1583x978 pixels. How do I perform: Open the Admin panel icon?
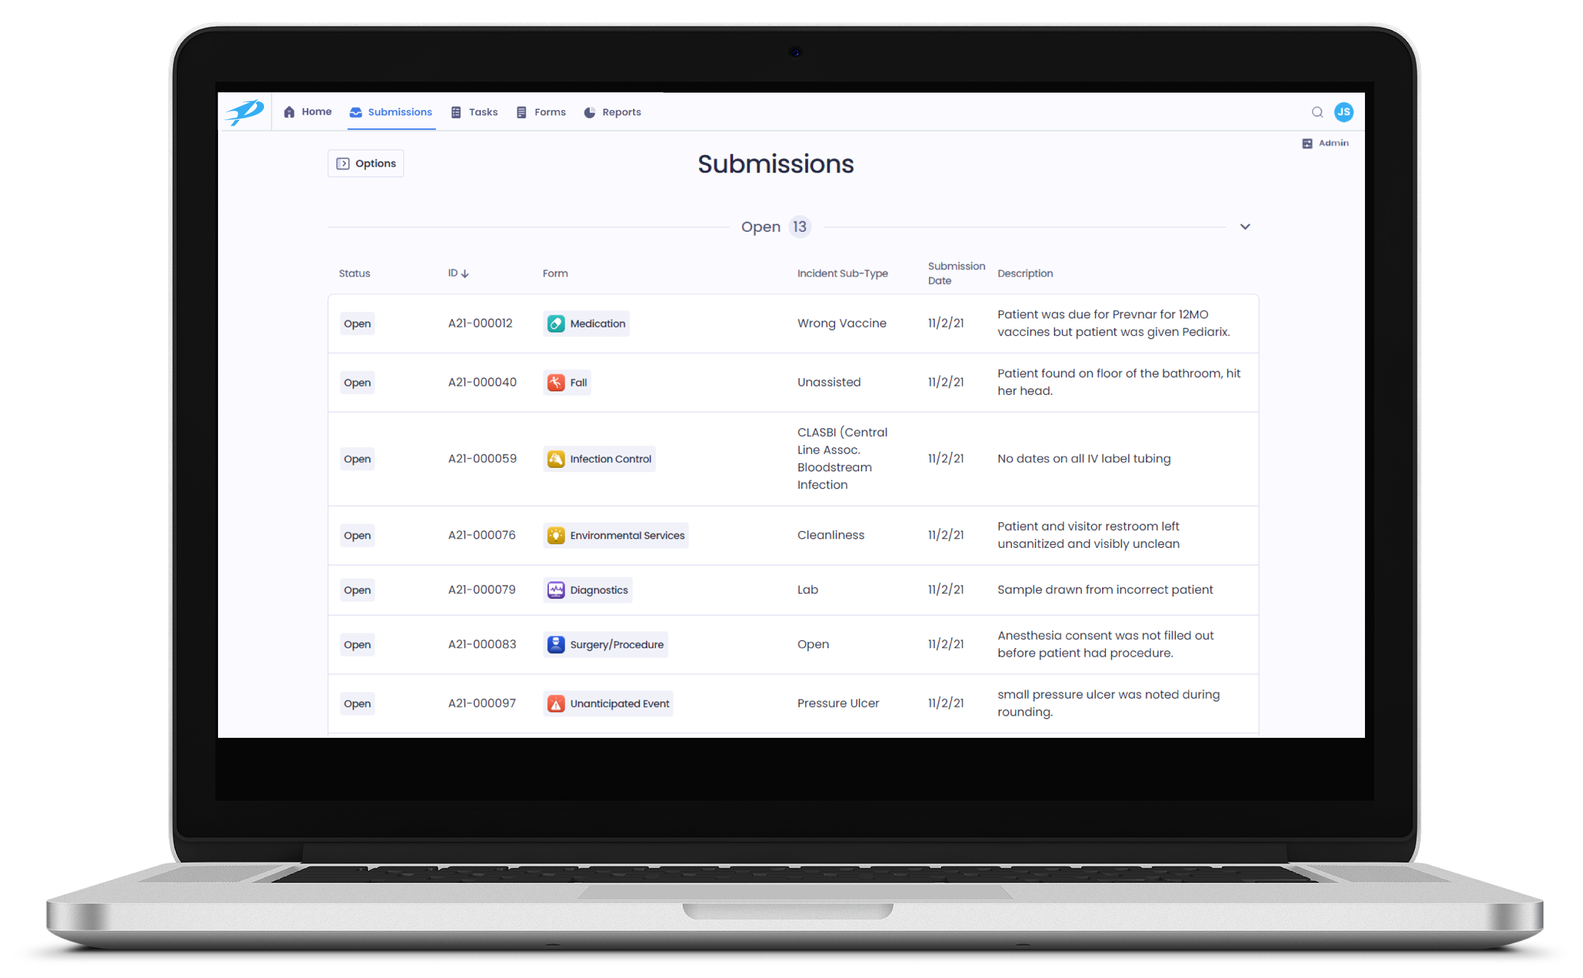tap(1308, 143)
